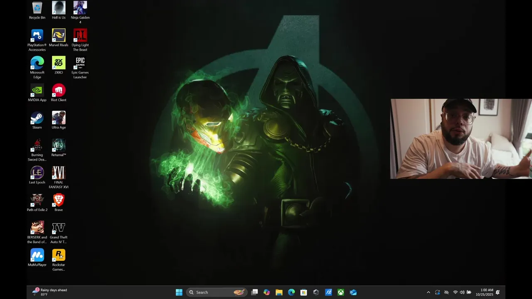Open the Rainy days ahead weather widget
Image resolution: width=532 pixels, height=299 pixels.
click(x=49, y=292)
